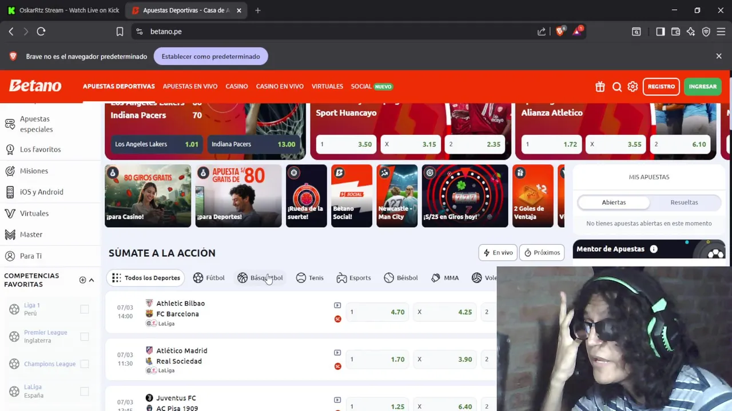The image size is (732, 411).
Task: Switch bets view to Abiertas
Action: (614, 203)
